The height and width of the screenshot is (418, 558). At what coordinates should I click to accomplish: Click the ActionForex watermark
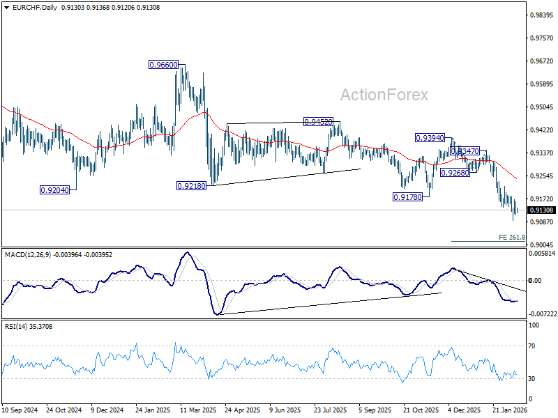384,95
